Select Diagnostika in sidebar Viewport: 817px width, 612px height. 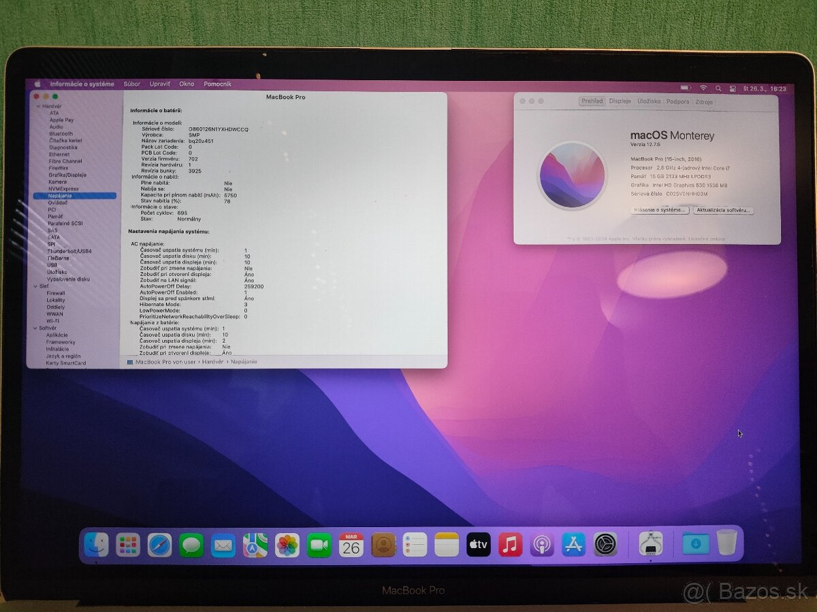click(x=63, y=147)
